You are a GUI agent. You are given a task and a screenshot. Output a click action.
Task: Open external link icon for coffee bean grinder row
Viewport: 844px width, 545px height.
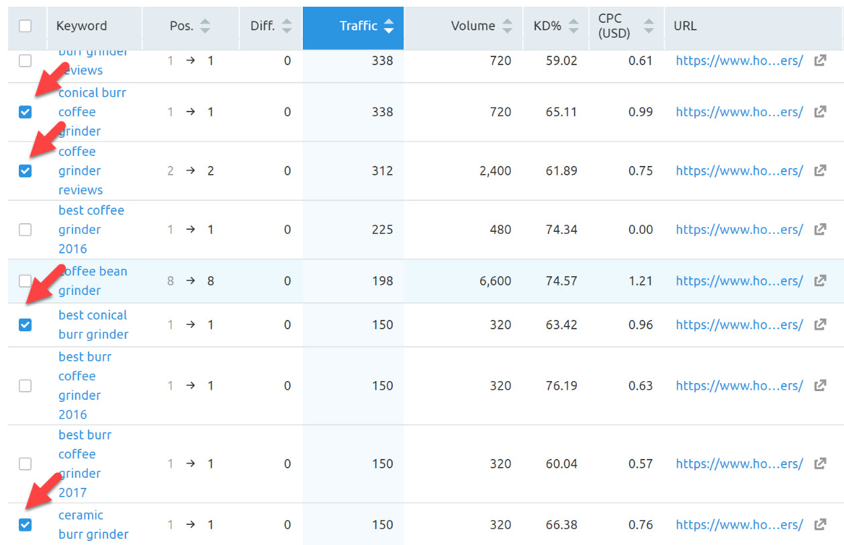(820, 281)
